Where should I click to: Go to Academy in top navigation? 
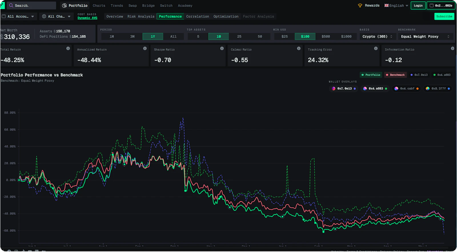(185, 5)
